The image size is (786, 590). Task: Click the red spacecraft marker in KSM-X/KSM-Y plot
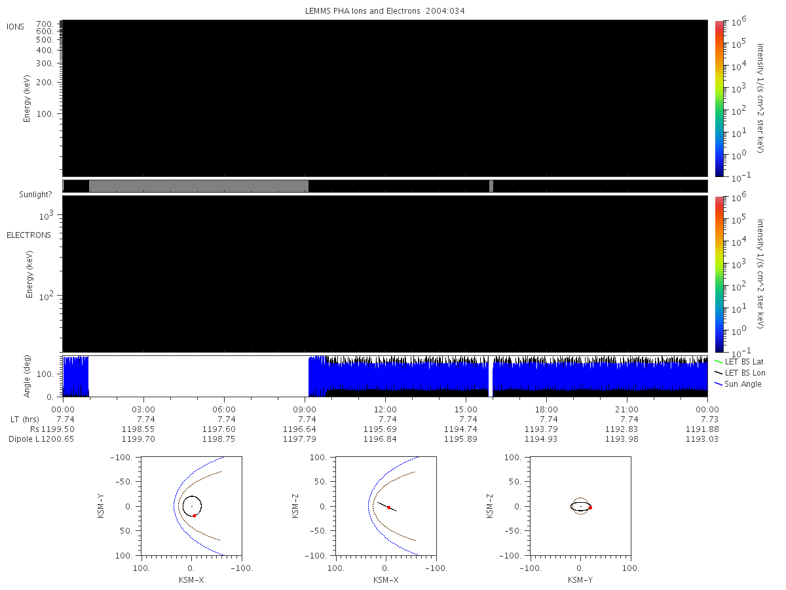(x=195, y=516)
